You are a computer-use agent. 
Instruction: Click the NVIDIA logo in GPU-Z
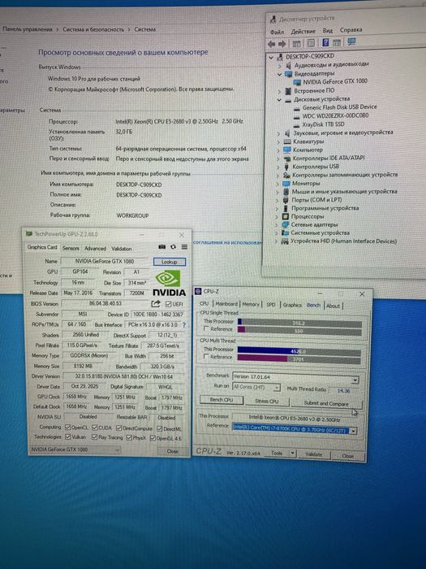[169, 284]
